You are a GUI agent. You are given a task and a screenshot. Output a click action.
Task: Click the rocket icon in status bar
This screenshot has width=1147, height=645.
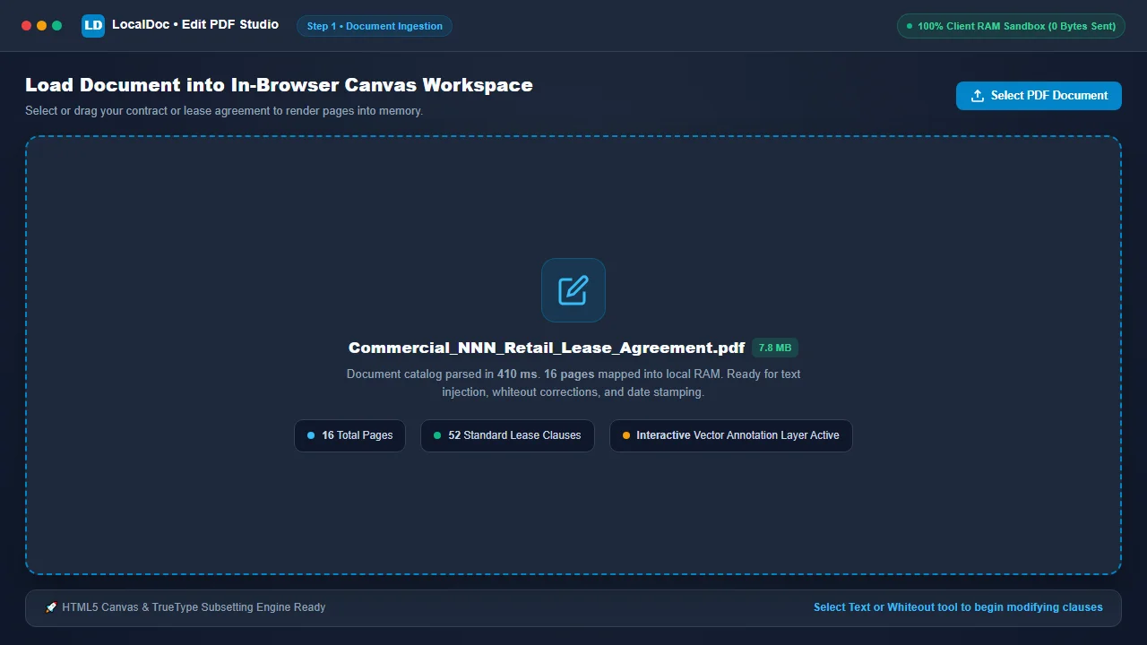pyautogui.click(x=52, y=607)
